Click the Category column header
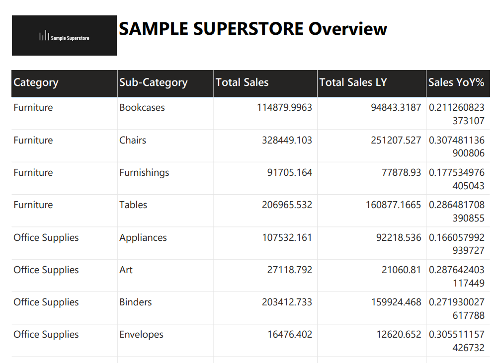Viewport: 498px width, 363px height. [36, 83]
